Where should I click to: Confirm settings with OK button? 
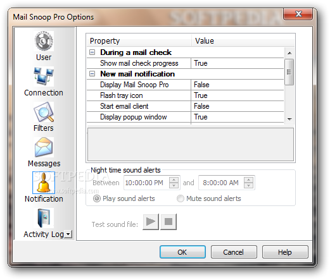pyautogui.click(x=182, y=252)
